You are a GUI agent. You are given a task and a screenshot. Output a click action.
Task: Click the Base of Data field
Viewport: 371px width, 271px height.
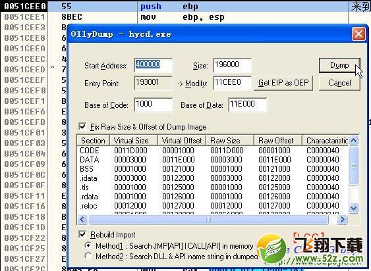point(248,105)
